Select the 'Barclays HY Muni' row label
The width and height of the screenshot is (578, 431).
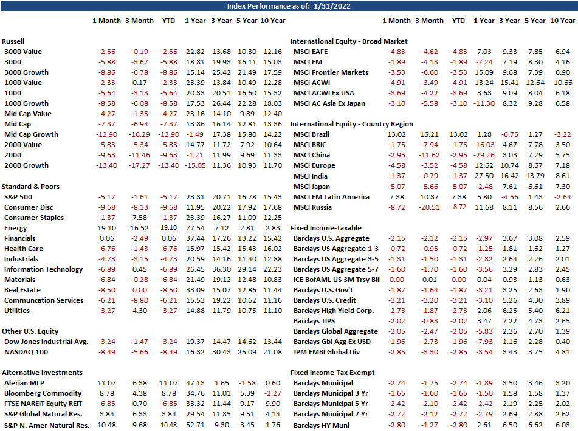(x=322, y=425)
